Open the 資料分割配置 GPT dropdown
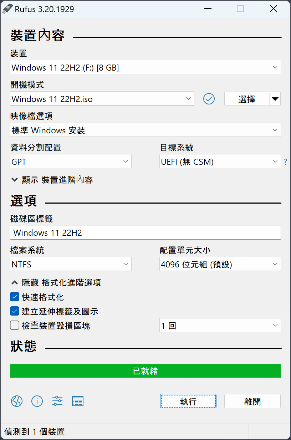291x440 pixels. pyautogui.click(x=71, y=162)
